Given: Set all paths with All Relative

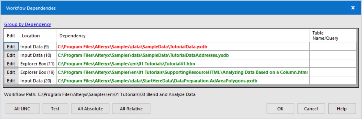Looking at the screenshot, I should 131,109.
